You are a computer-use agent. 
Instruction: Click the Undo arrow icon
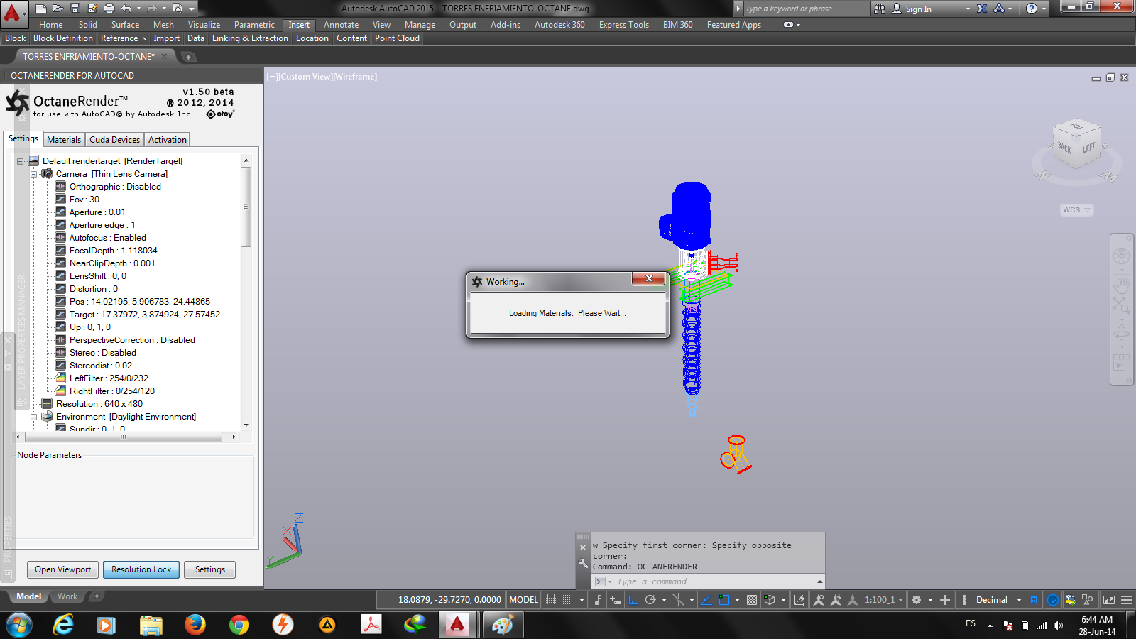pyautogui.click(x=126, y=9)
